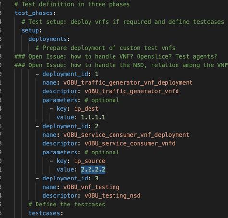This screenshot has height=218, width=228.
Task: Click value 'vOBU_traffic_generator_vnf_deployment'
Action: 128,83
